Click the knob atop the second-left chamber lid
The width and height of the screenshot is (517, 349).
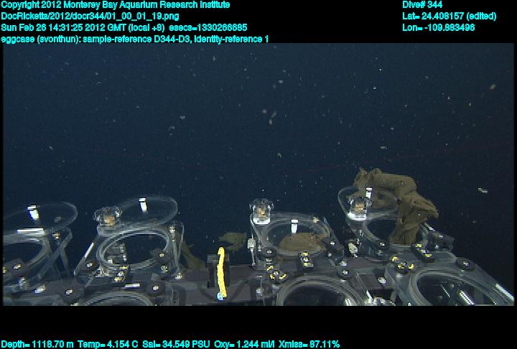click(108, 215)
